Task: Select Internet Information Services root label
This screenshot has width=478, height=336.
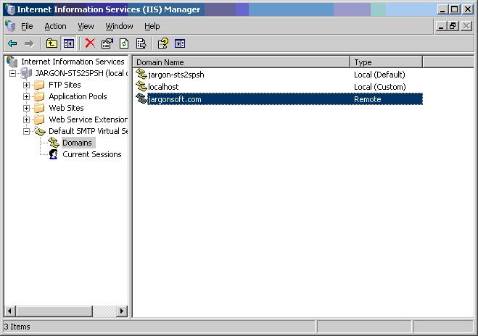Action: (73, 62)
